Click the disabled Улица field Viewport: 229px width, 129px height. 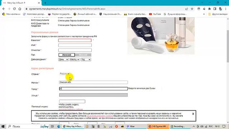(x=93, y=95)
